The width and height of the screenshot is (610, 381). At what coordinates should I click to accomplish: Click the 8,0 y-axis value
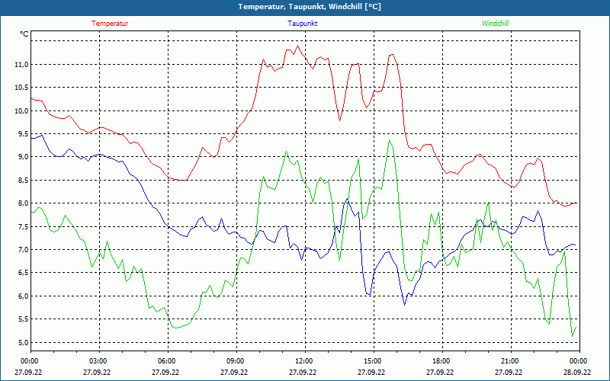coord(23,203)
